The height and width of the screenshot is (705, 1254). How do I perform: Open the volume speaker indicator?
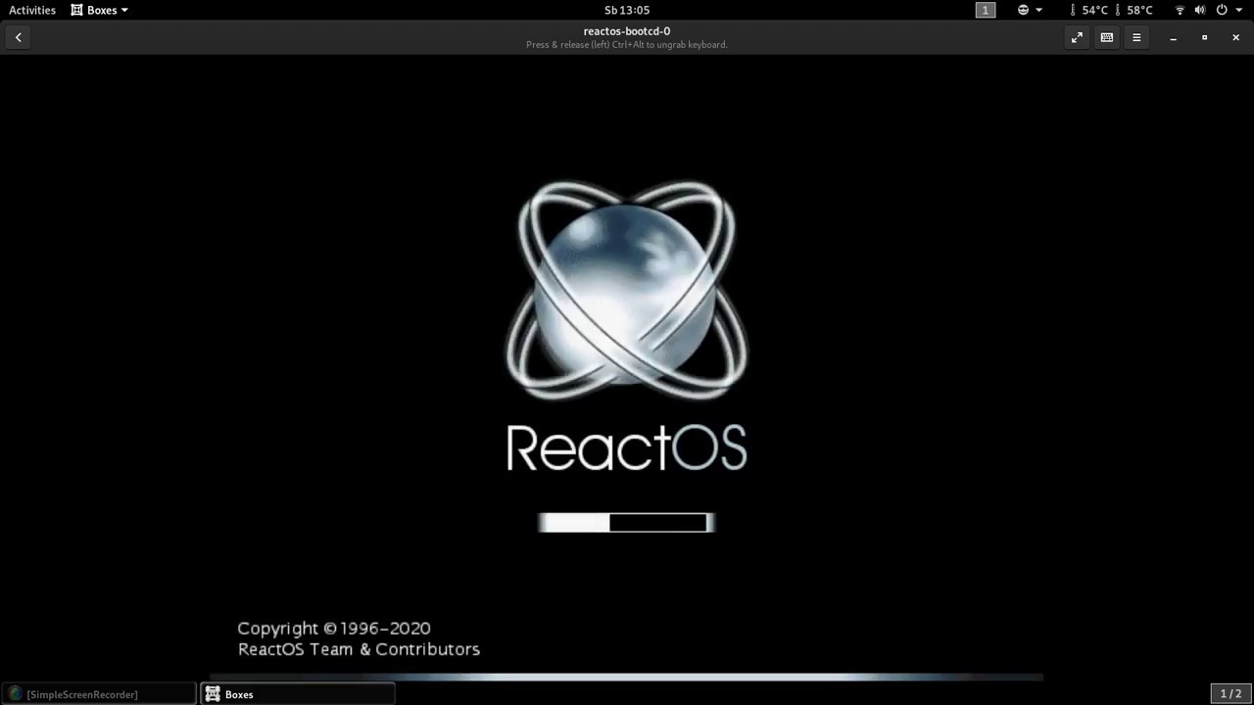(x=1200, y=10)
